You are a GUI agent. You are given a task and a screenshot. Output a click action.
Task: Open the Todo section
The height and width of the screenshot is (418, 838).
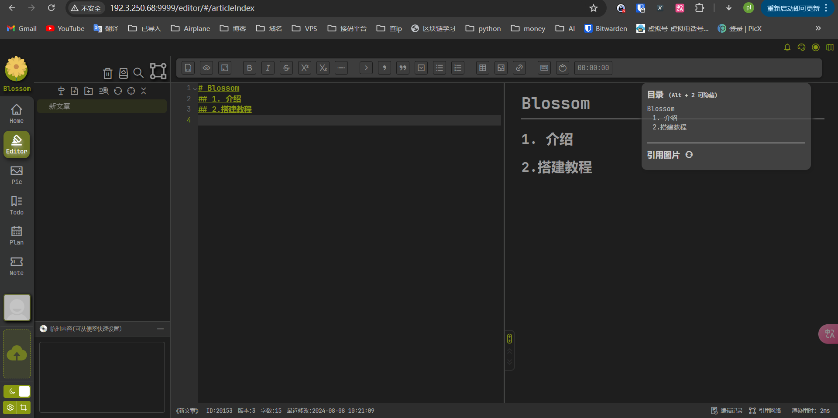point(17,205)
